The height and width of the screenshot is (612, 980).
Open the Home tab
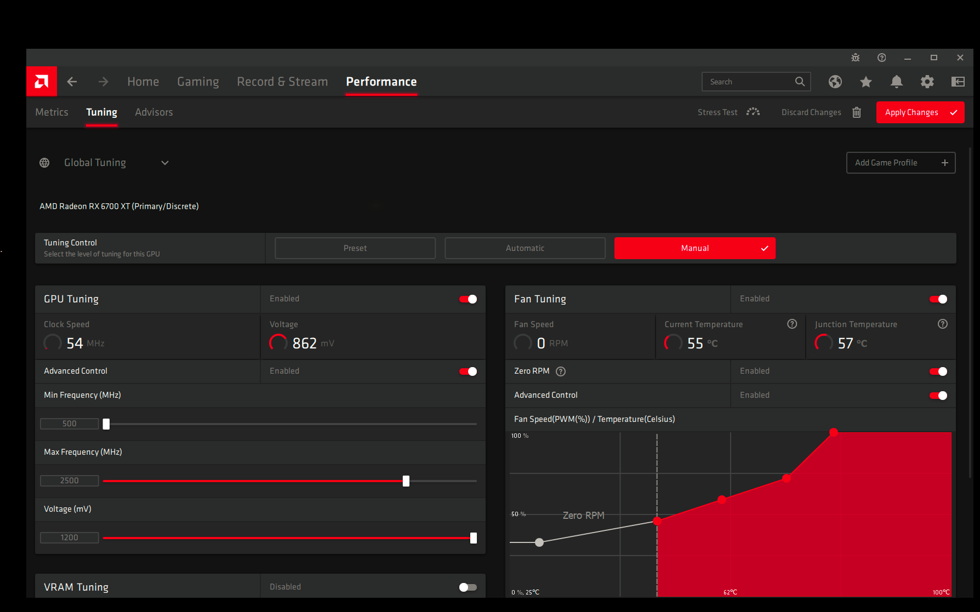[143, 82]
